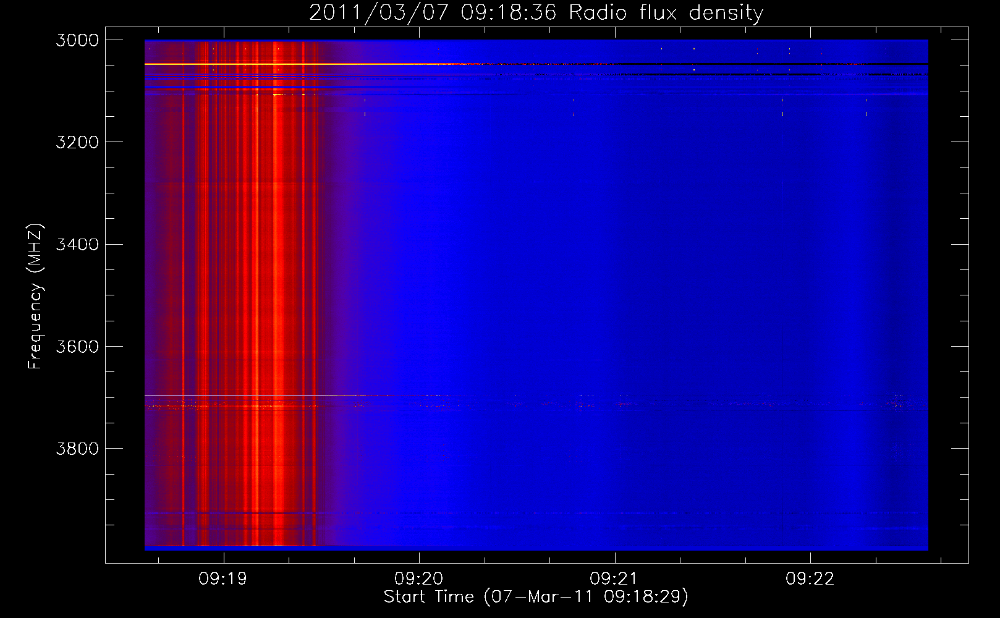
Task: Click the plot title '2011/03/07 09:18:36 Radio flux density'
Action: [536, 12]
